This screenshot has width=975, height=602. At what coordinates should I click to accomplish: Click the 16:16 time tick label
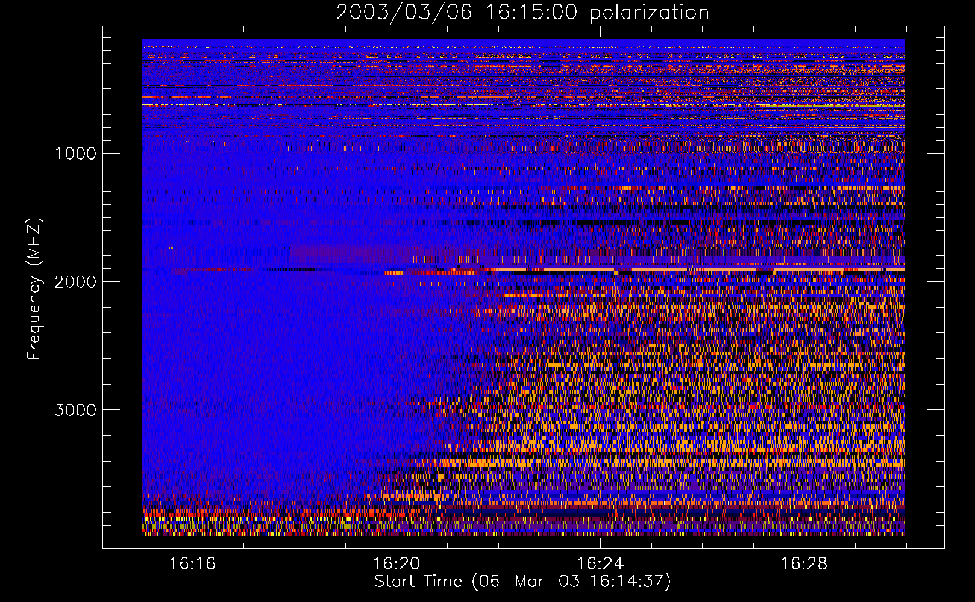pos(192,563)
